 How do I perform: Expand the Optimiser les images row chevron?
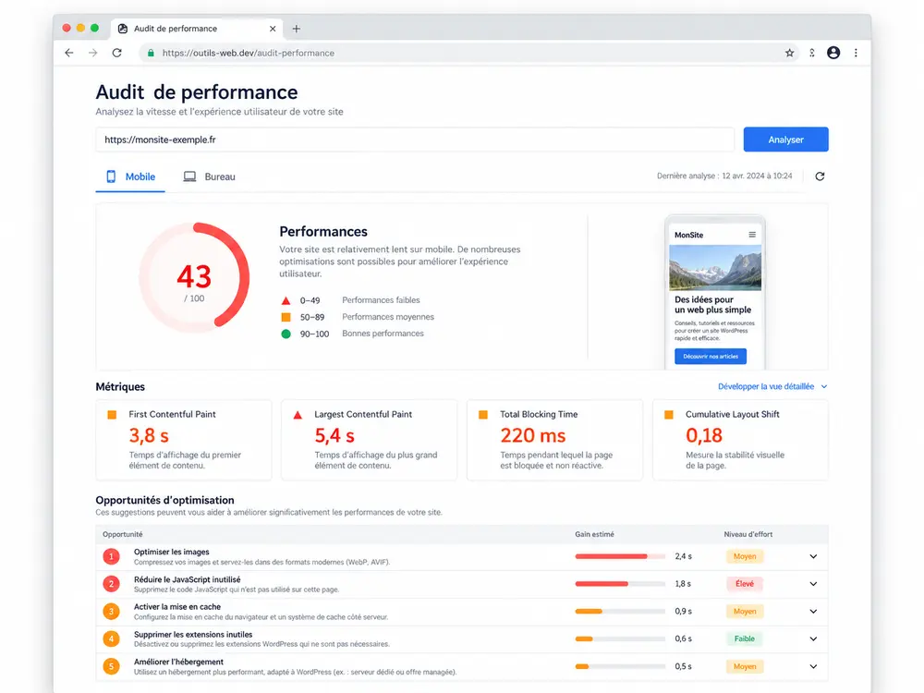point(813,556)
